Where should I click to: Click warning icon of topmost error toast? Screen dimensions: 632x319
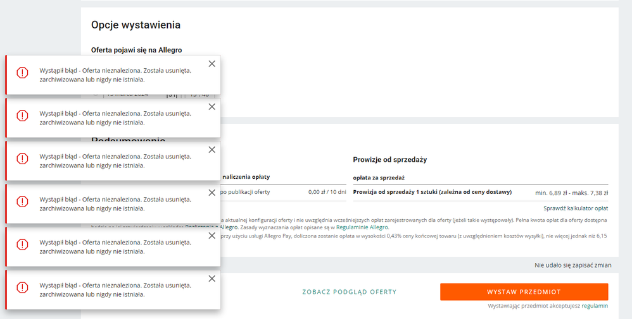[22, 73]
